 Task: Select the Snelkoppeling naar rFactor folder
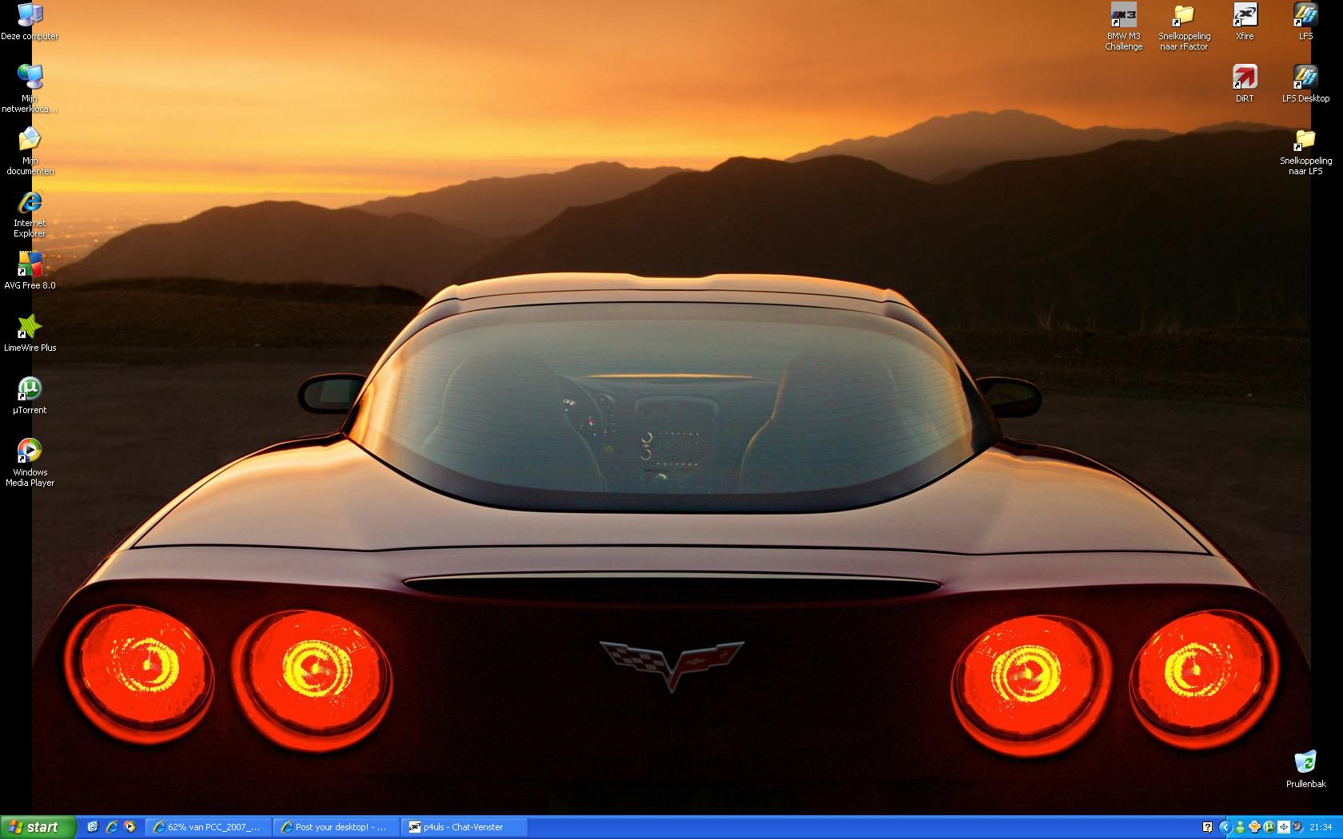(x=1184, y=26)
